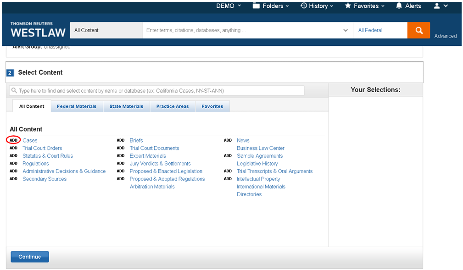Open the History dropdown
This screenshot has height=270, width=463.
pos(317,6)
